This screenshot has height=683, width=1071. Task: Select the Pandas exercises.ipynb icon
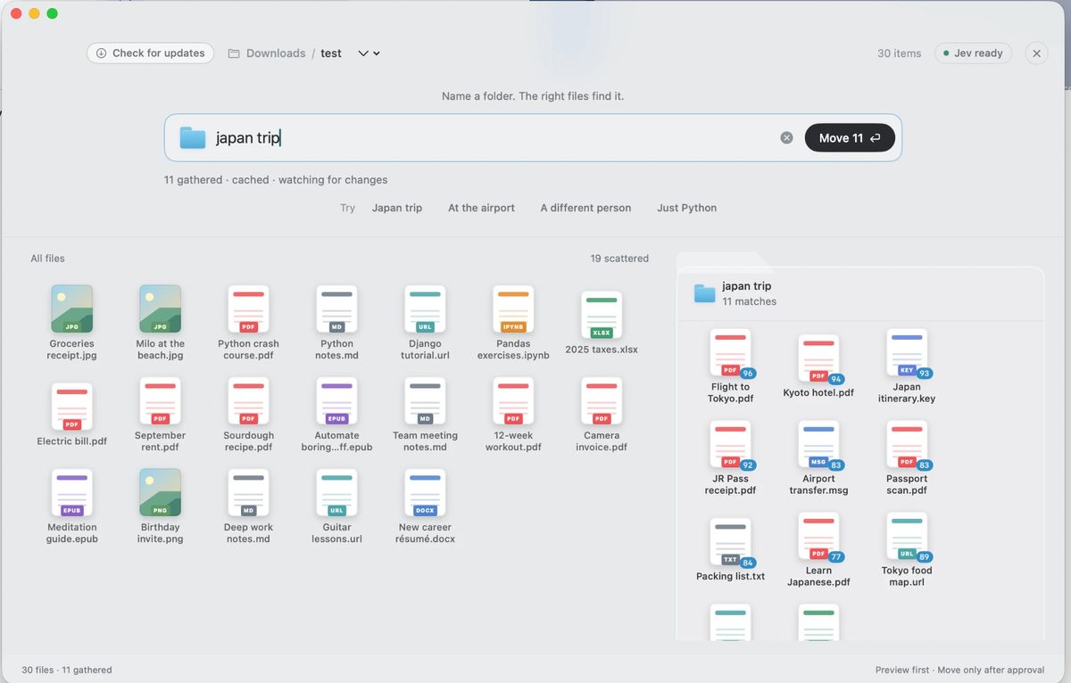pyautogui.click(x=513, y=309)
